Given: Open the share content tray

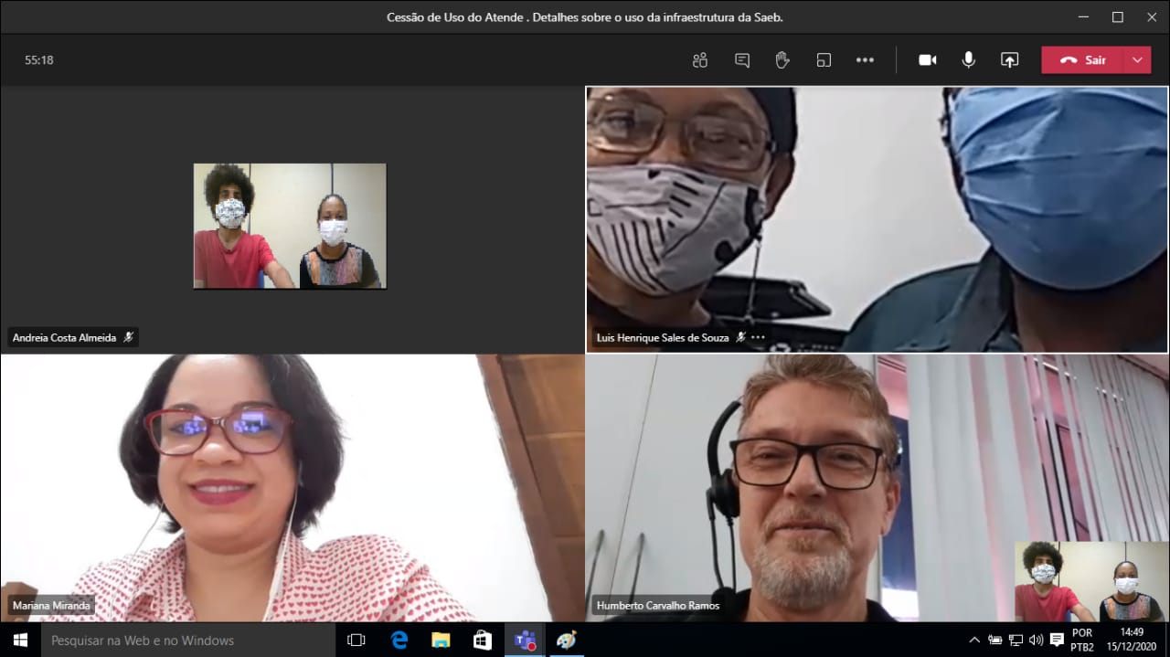Looking at the screenshot, I should tap(1009, 60).
